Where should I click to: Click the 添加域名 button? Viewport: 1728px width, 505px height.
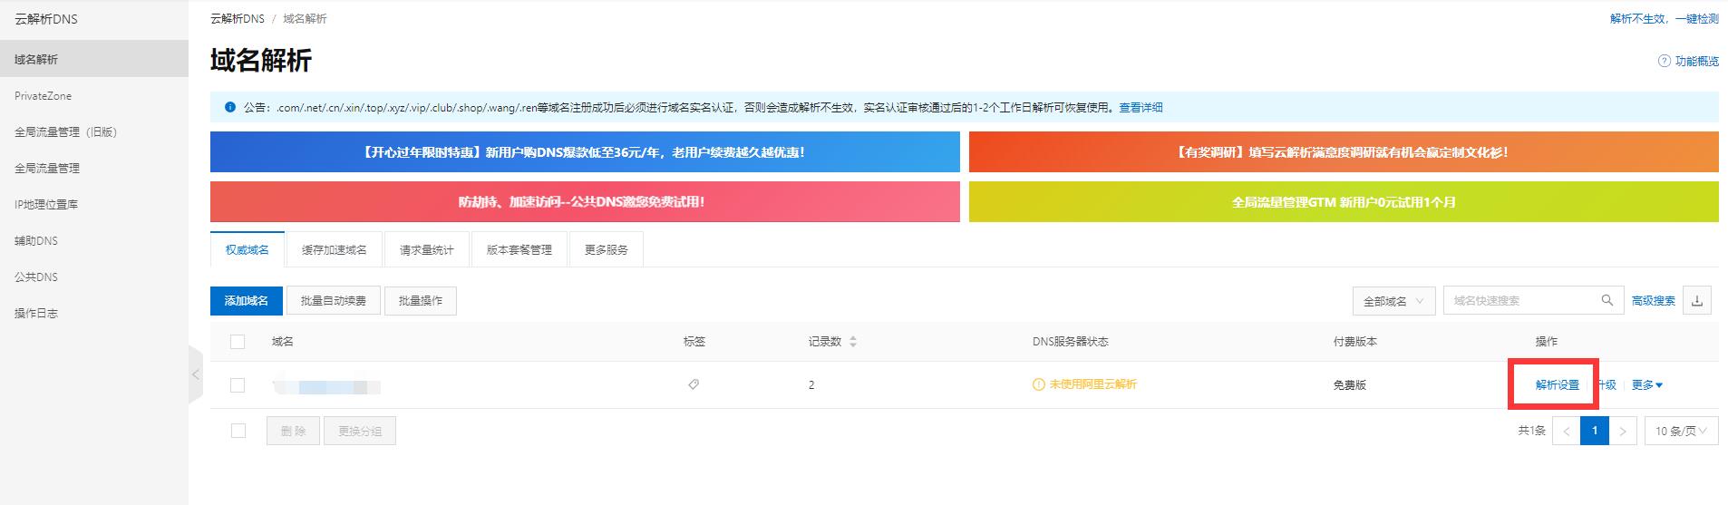point(247,301)
